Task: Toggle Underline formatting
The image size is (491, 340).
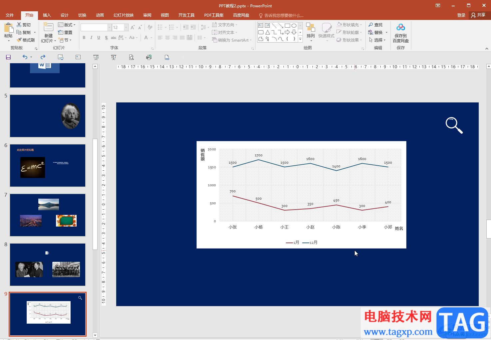Action: 99,38
